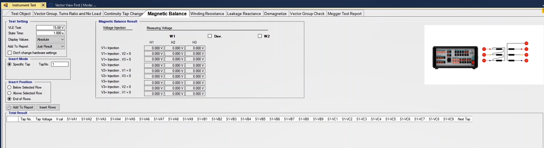Enable the W2 checkbox
Viewport: 544px width, 148px height.
260,36
